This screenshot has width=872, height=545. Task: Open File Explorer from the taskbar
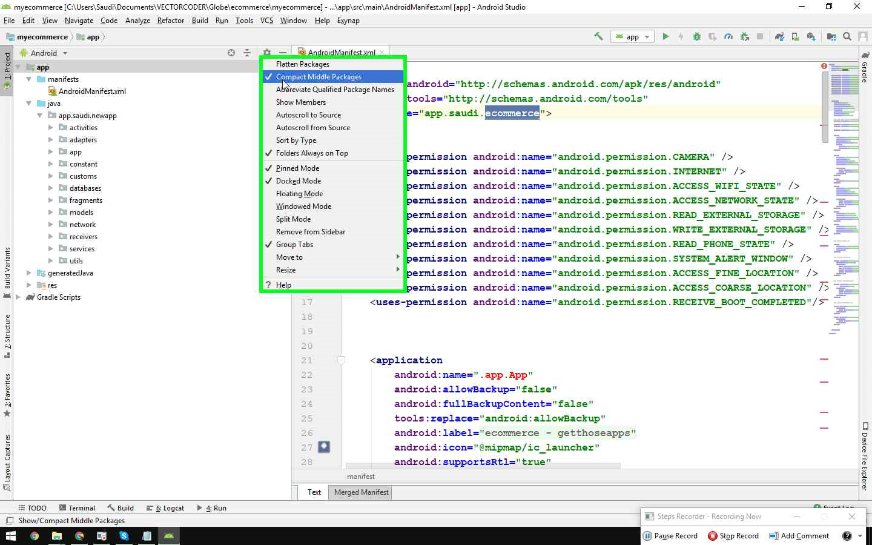tap(57, 536)
